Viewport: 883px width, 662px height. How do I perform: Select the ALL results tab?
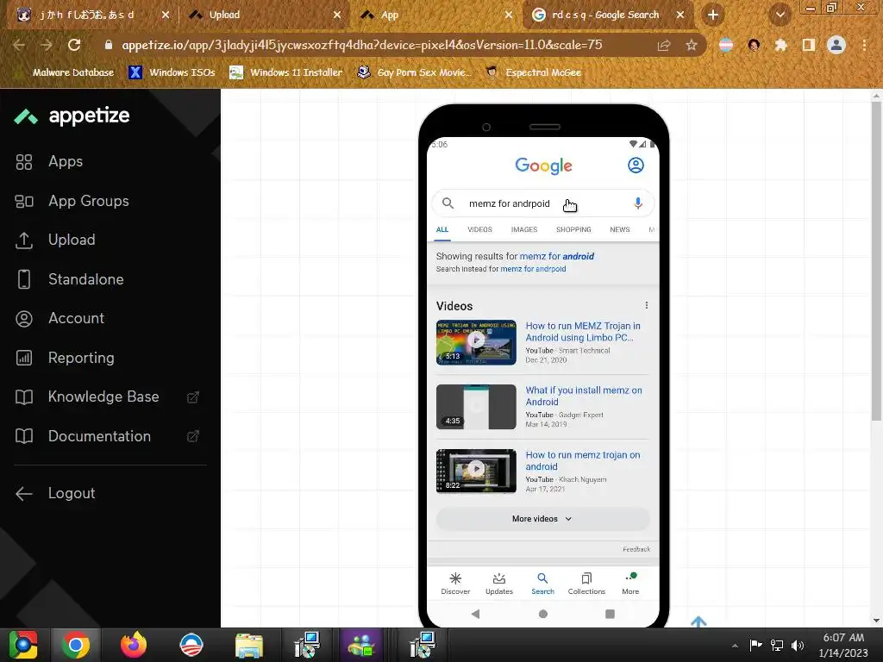[x=442, y=229]
